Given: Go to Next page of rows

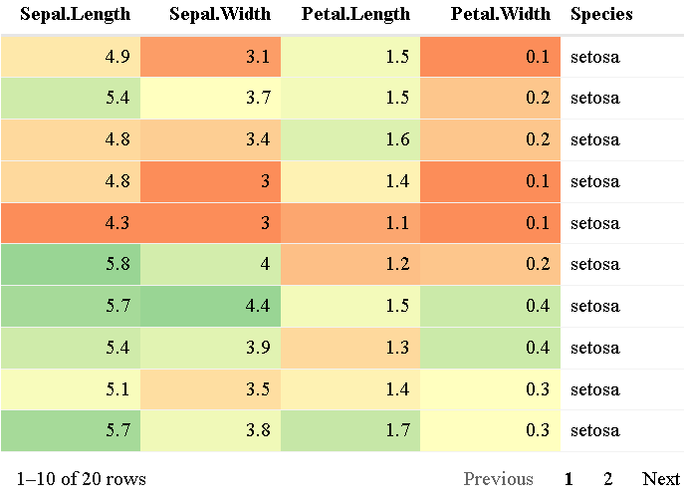Looking at the screenshot, I should (661, 479).
